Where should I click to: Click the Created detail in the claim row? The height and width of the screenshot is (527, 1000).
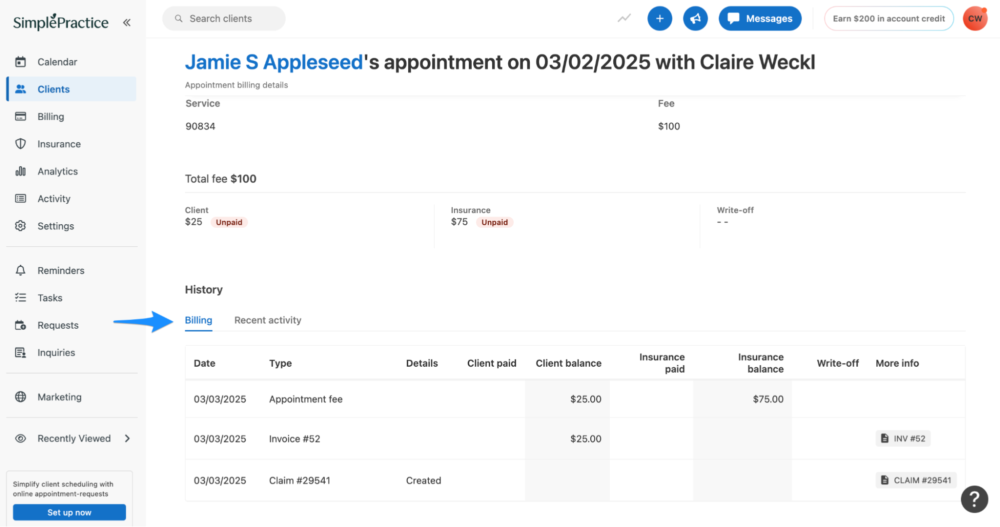(x=424, y=481)
